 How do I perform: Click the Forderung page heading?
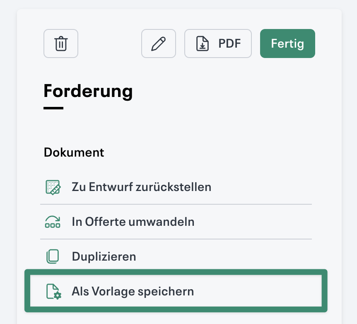coord(88,92)
